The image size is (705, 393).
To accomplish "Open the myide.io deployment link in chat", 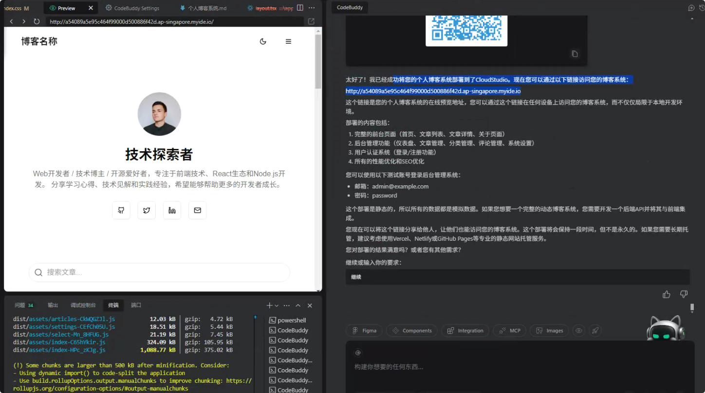I will (433, 91).
